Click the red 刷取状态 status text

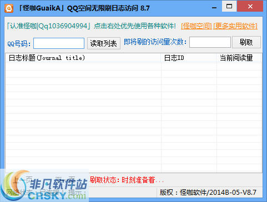coord(127,180)
